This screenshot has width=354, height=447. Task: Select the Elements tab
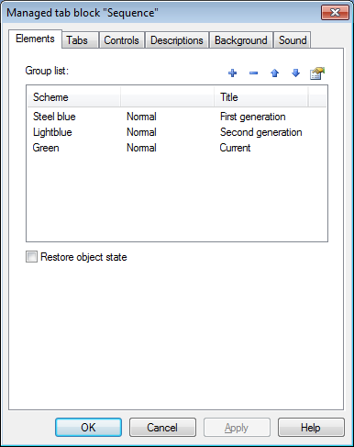point(35,39)
